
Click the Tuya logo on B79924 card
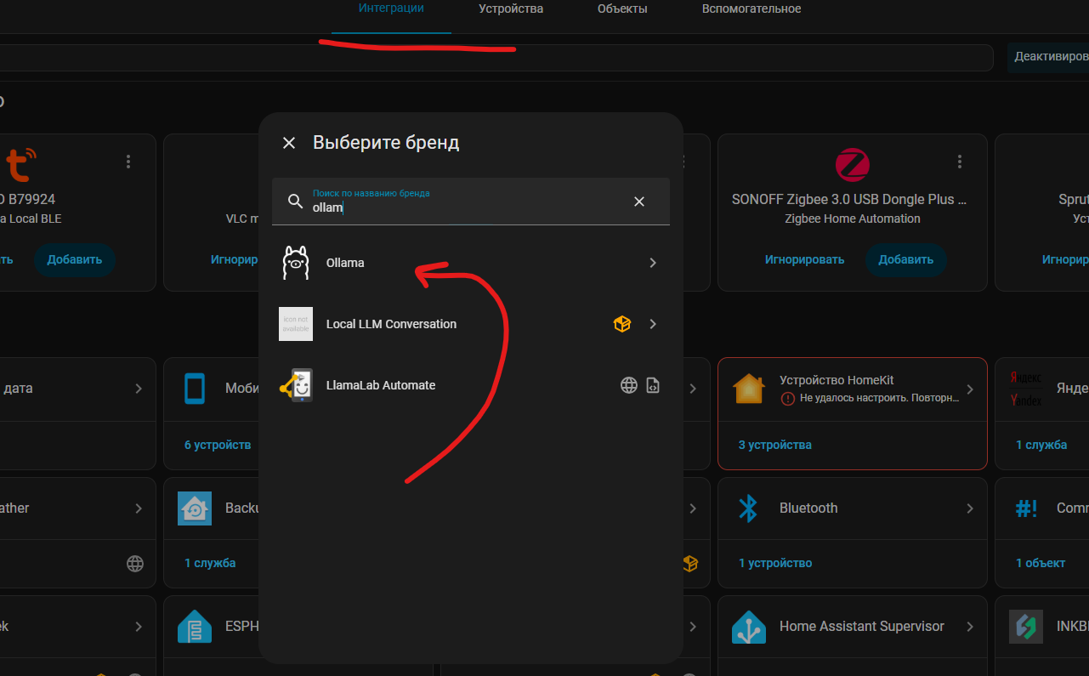[x=21, y=164]
